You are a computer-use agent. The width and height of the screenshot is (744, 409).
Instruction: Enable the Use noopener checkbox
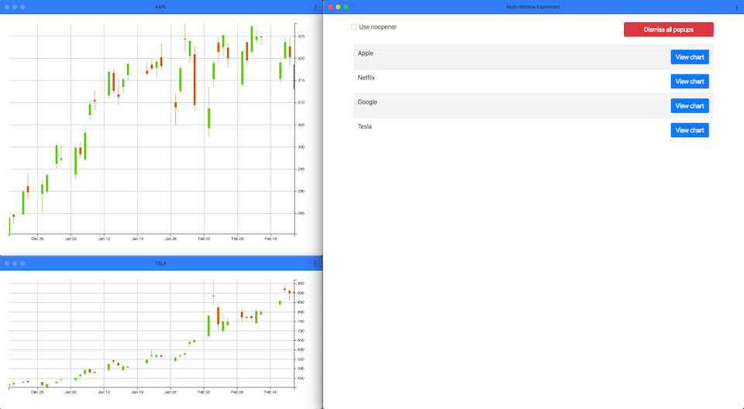[354, 27]
